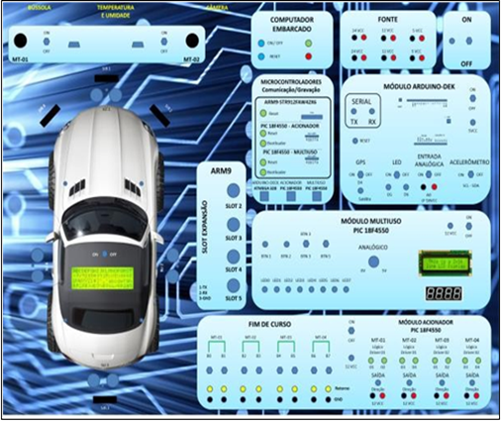Click the Multiuso LCD display
Screen dimensions: 501x421
(445, 263)
